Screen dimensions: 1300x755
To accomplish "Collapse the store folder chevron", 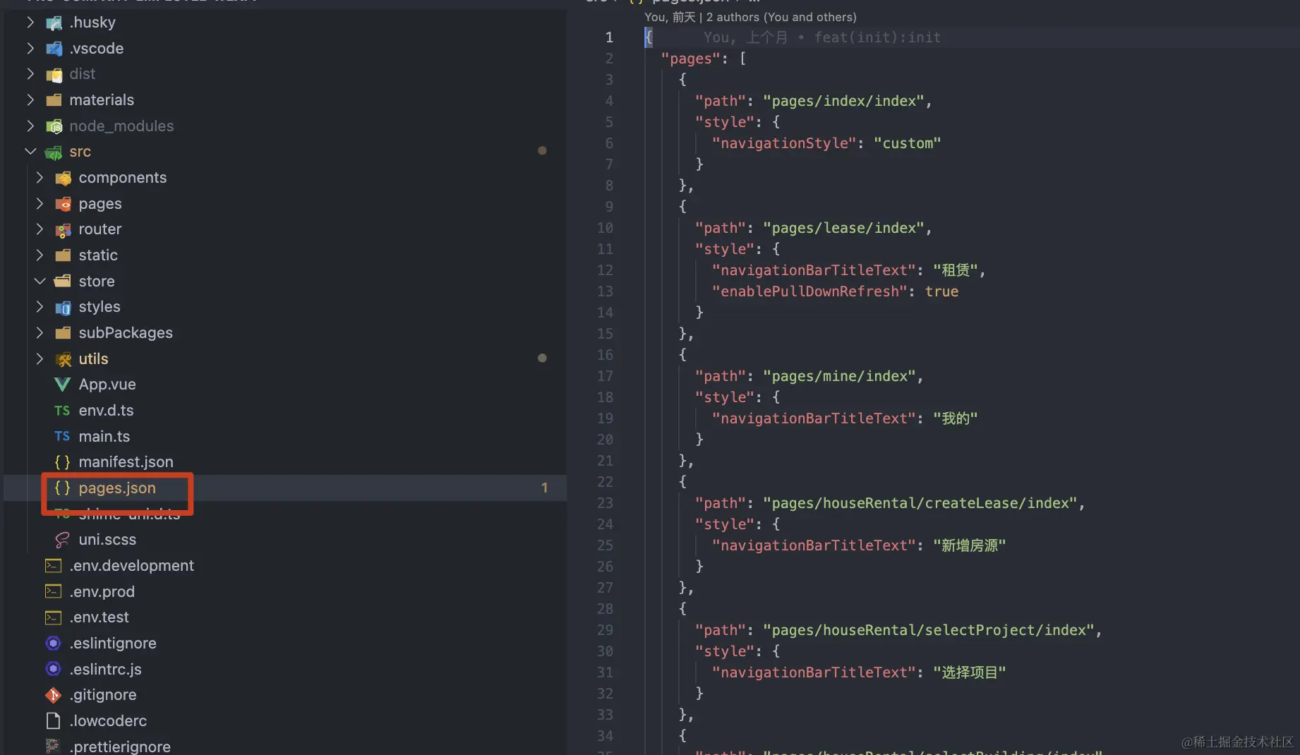I will pyautogui.click(x=40, y=281).
